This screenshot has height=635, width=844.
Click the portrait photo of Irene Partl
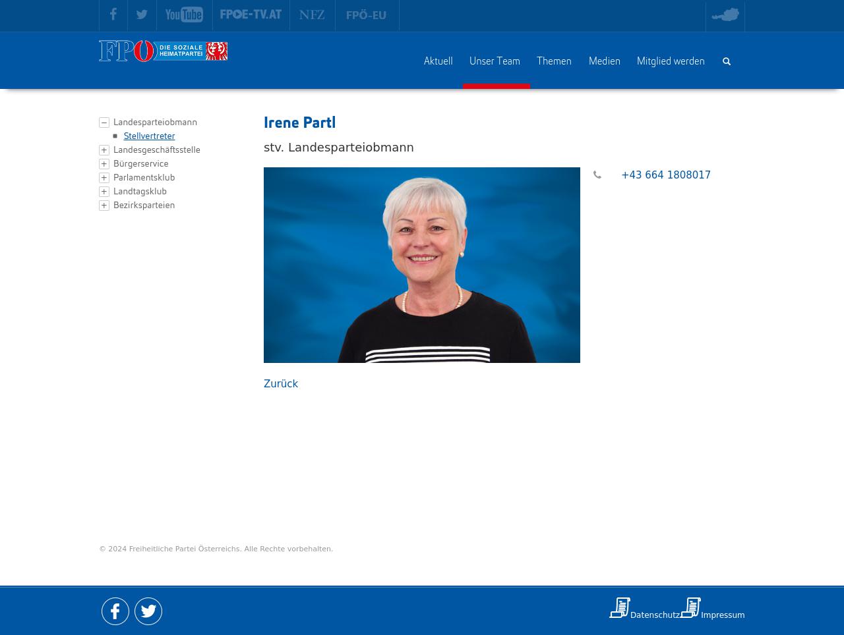point(422,265)
